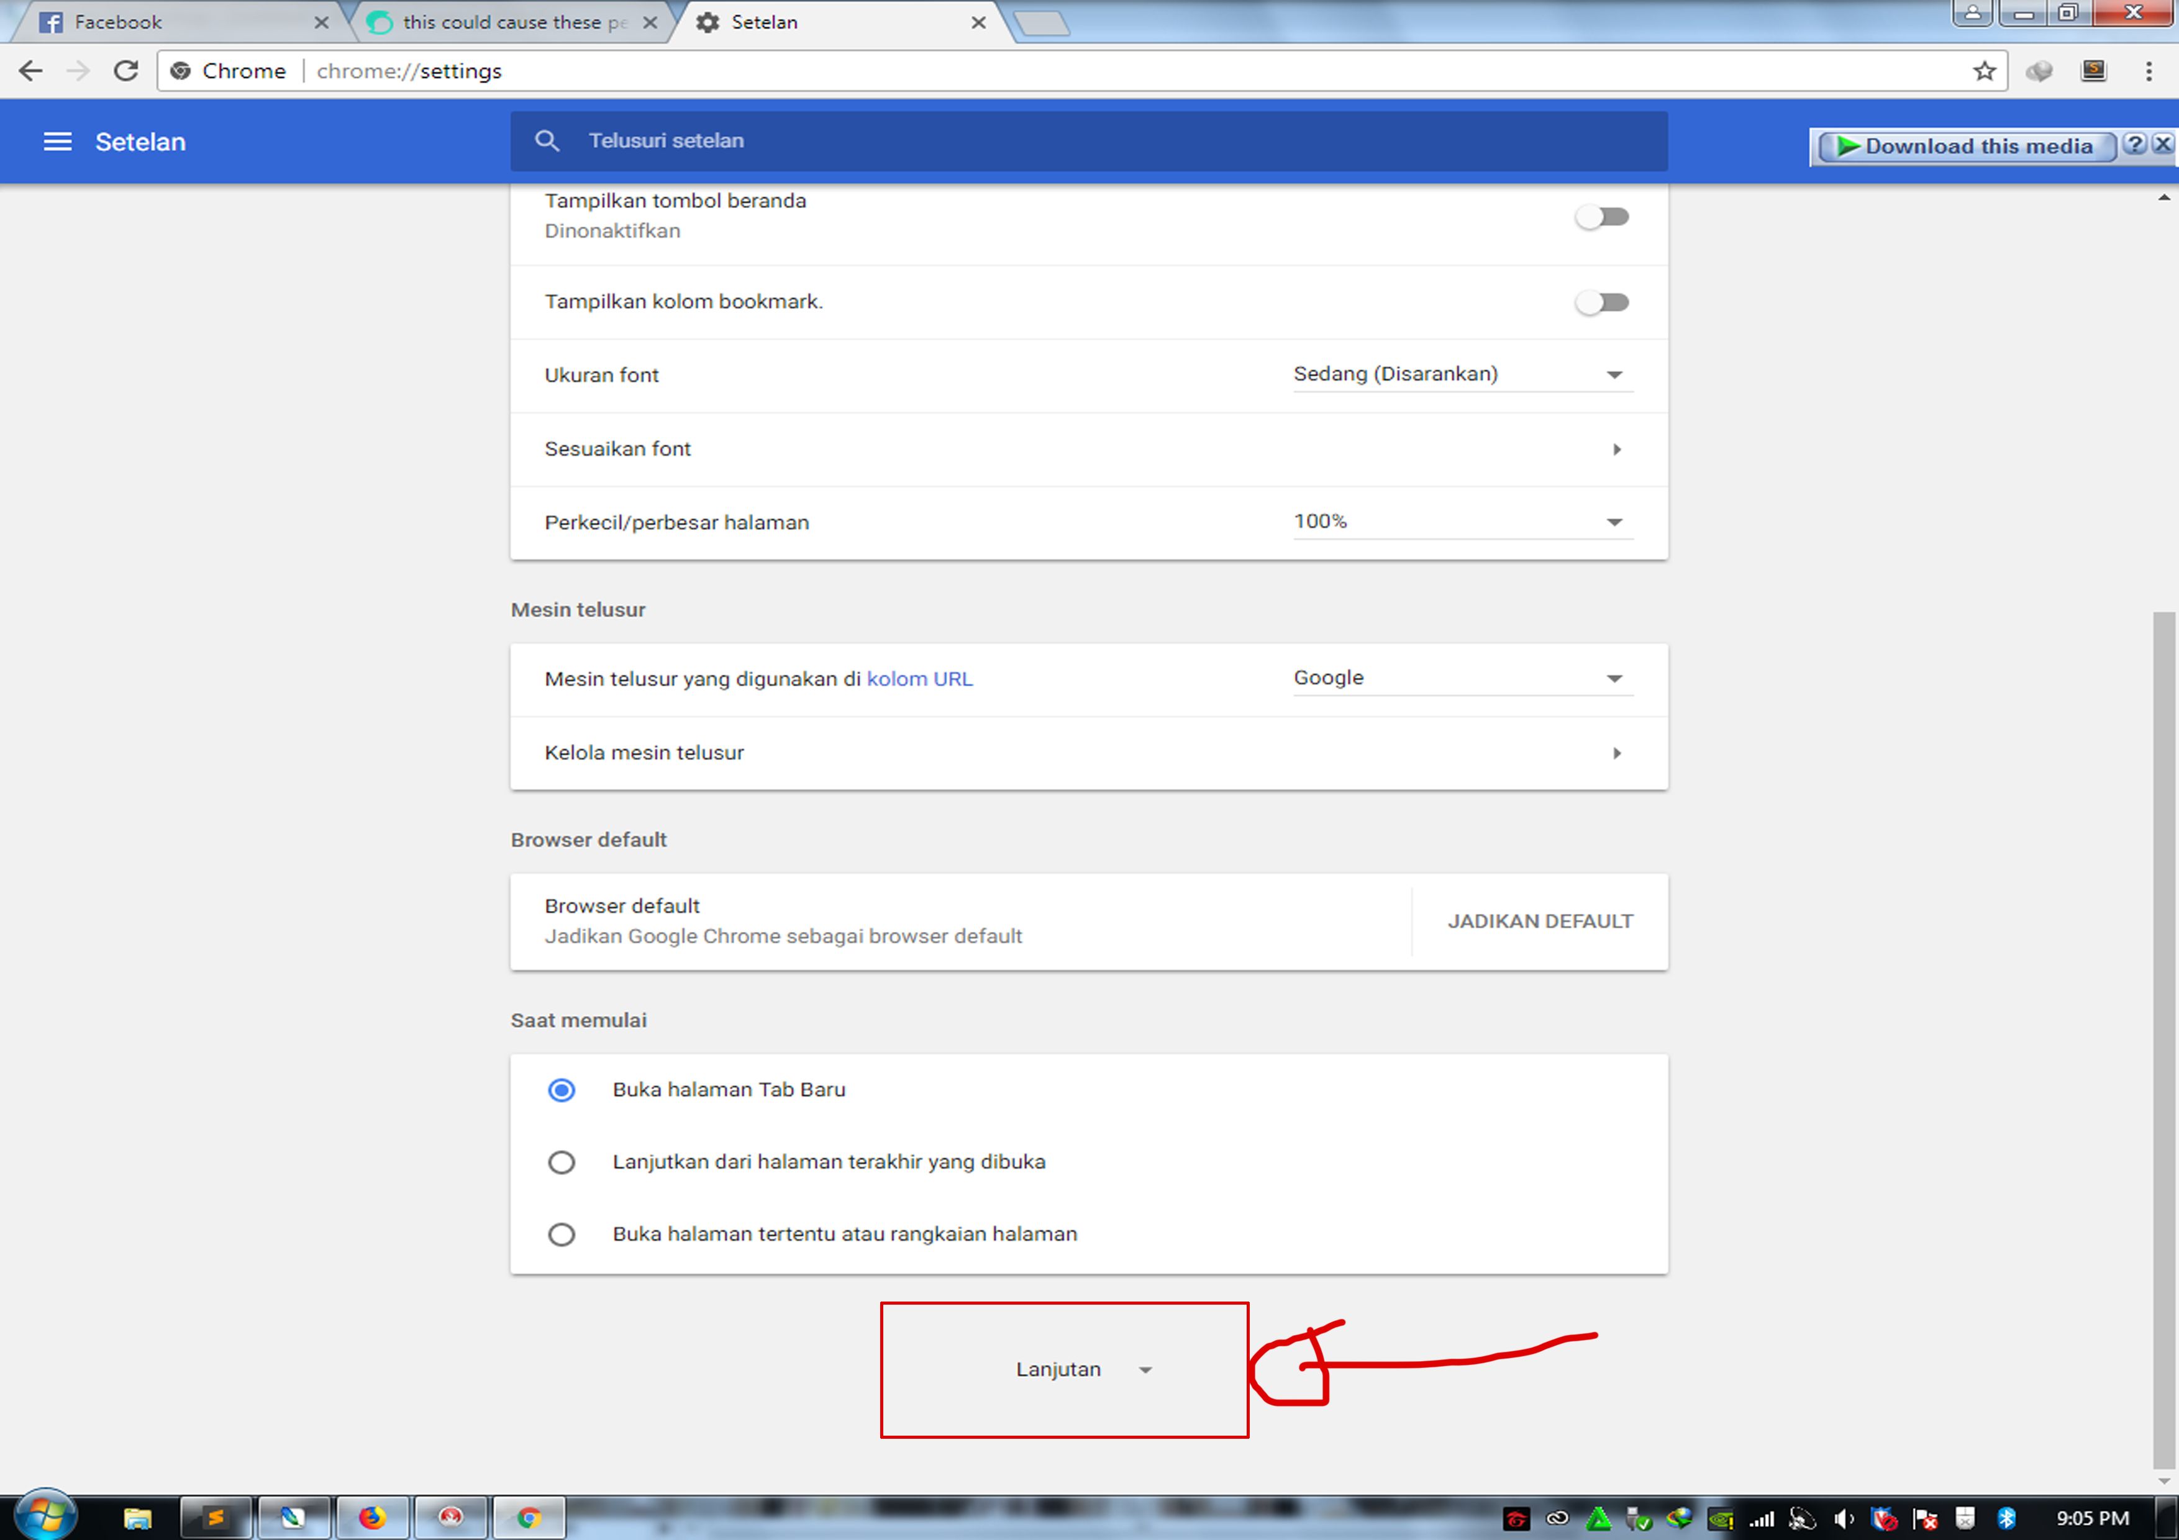Open Firefox from the taskbar

coord(371,1517)
